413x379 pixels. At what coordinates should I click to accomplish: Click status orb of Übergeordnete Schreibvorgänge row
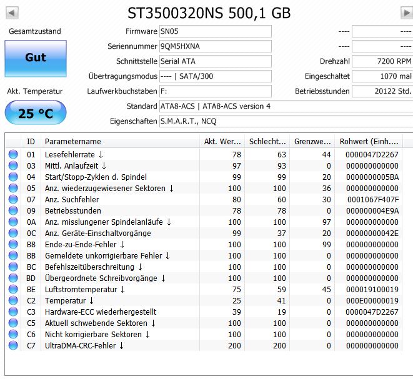click(13, 278)
